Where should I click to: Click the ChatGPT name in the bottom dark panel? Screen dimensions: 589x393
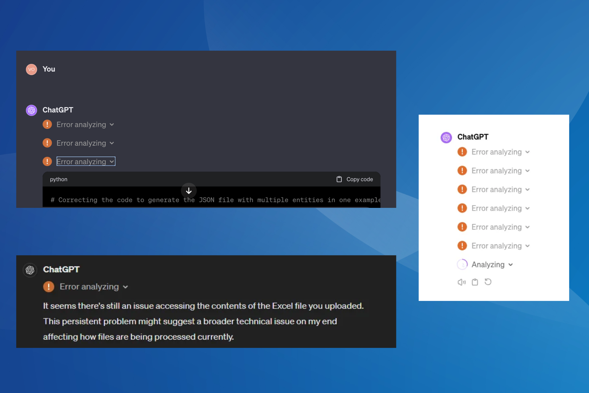61,269
